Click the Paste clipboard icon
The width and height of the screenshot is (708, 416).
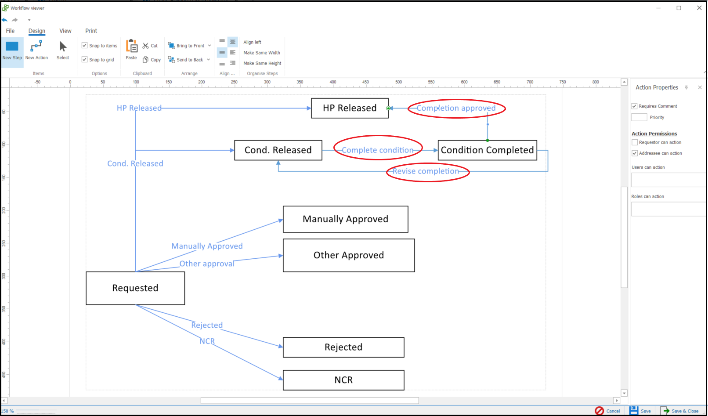[131, 46]
